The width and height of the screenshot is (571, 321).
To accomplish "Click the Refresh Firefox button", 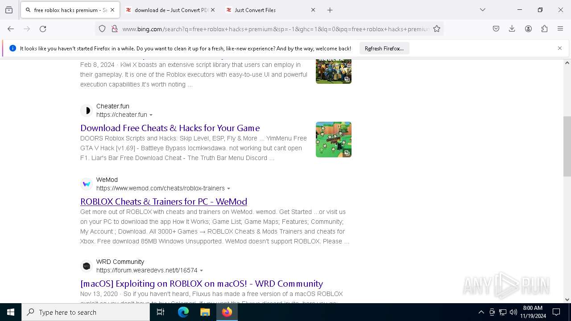I will pyautogui.click(x=384, y=48).
